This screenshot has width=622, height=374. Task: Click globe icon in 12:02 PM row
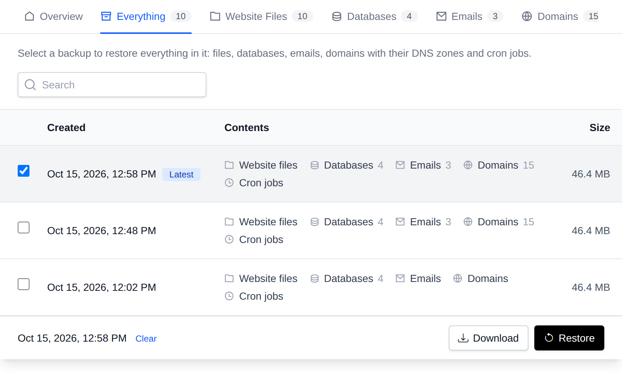point(458,278)
